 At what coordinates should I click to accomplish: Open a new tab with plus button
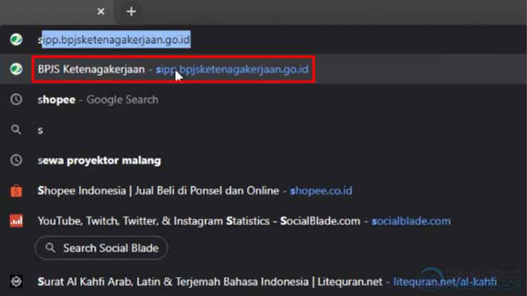point(131,12)
